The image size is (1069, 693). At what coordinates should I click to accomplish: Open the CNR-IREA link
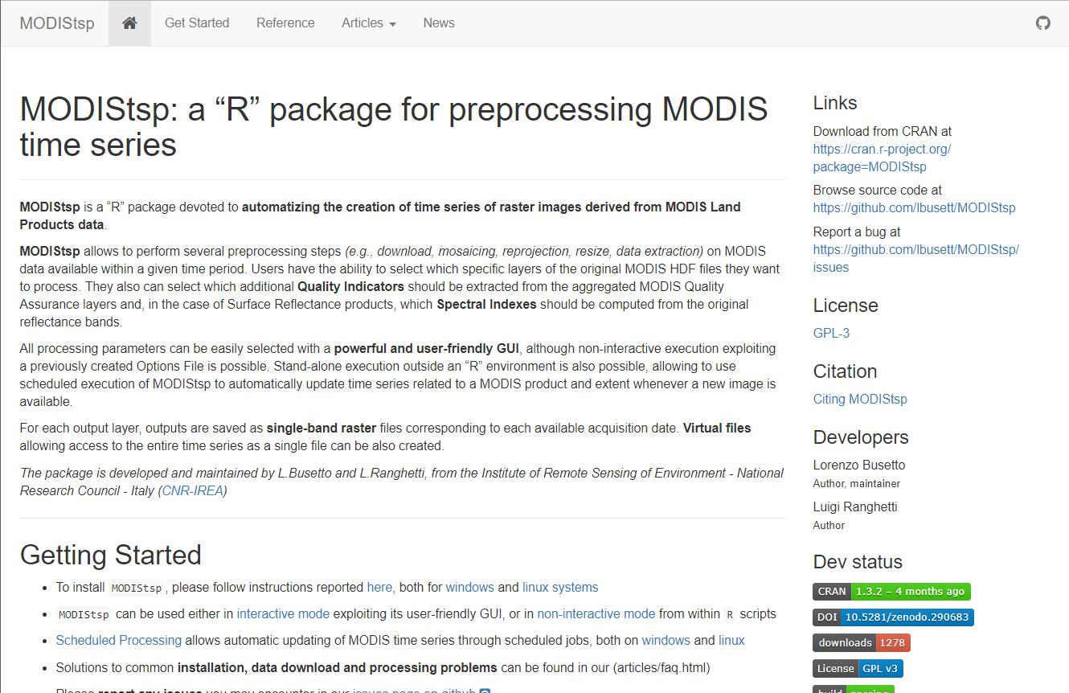pos(193,490)
